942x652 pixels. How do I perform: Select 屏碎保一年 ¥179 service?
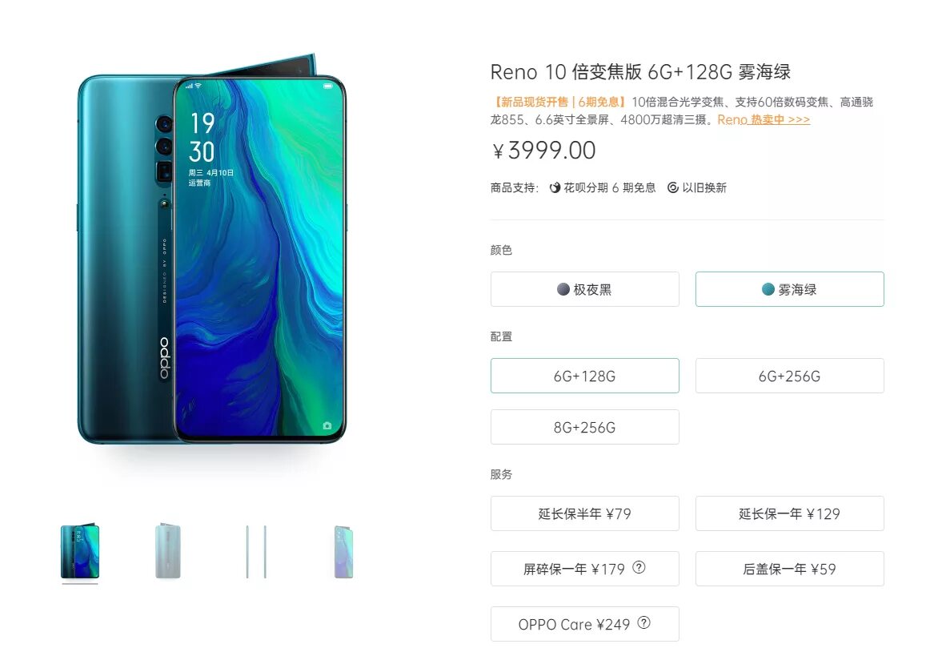click(x=584, y=569)
